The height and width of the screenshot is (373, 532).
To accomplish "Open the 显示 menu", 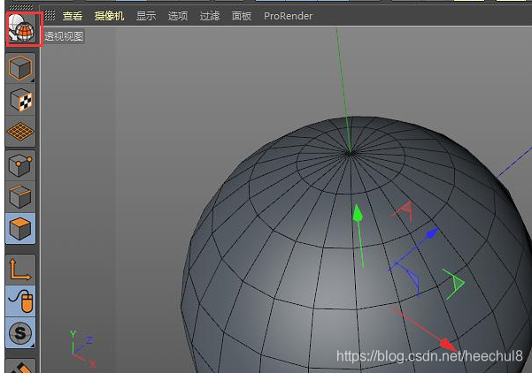I will (146, 16).
